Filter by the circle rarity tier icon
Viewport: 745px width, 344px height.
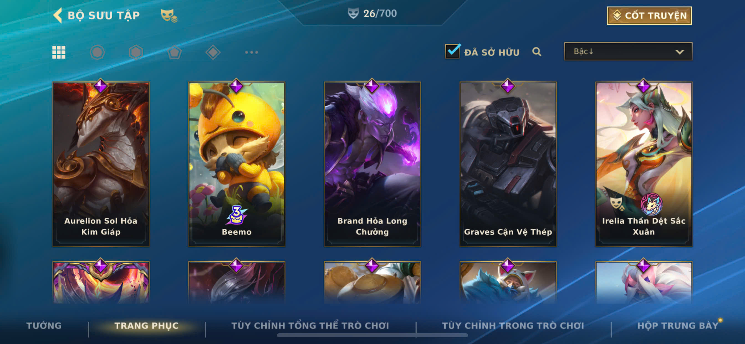97,52
